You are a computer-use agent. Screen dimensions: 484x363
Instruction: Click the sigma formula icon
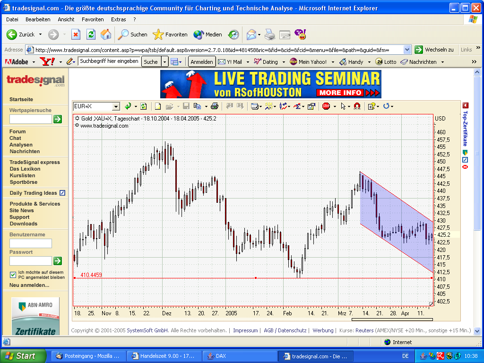coord(297,106)
